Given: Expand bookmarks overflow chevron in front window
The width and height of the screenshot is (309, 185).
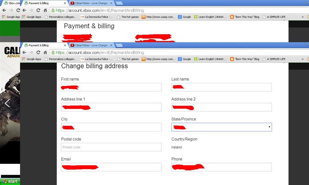Looking at the screenshot, I should click(303, 59).
